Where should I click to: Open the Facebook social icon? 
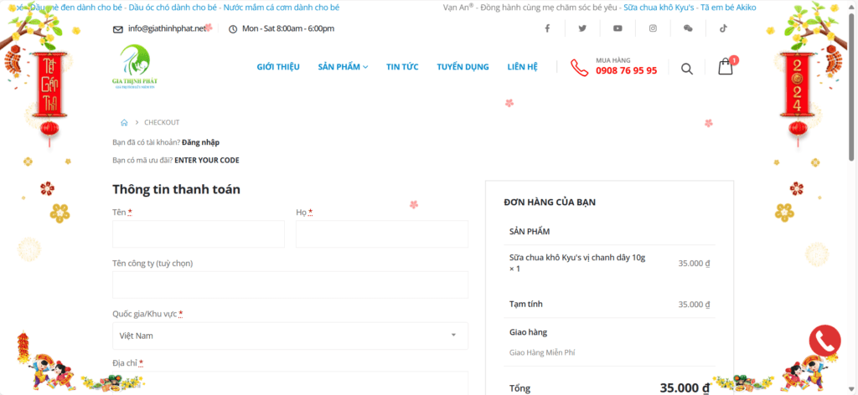coord(547,28)
